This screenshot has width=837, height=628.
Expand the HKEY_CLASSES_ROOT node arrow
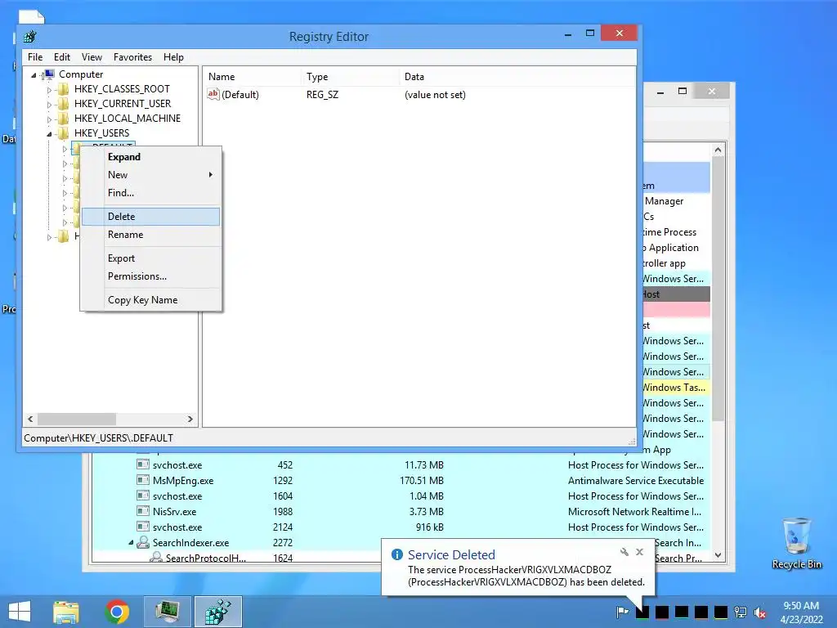pos(49,90)
